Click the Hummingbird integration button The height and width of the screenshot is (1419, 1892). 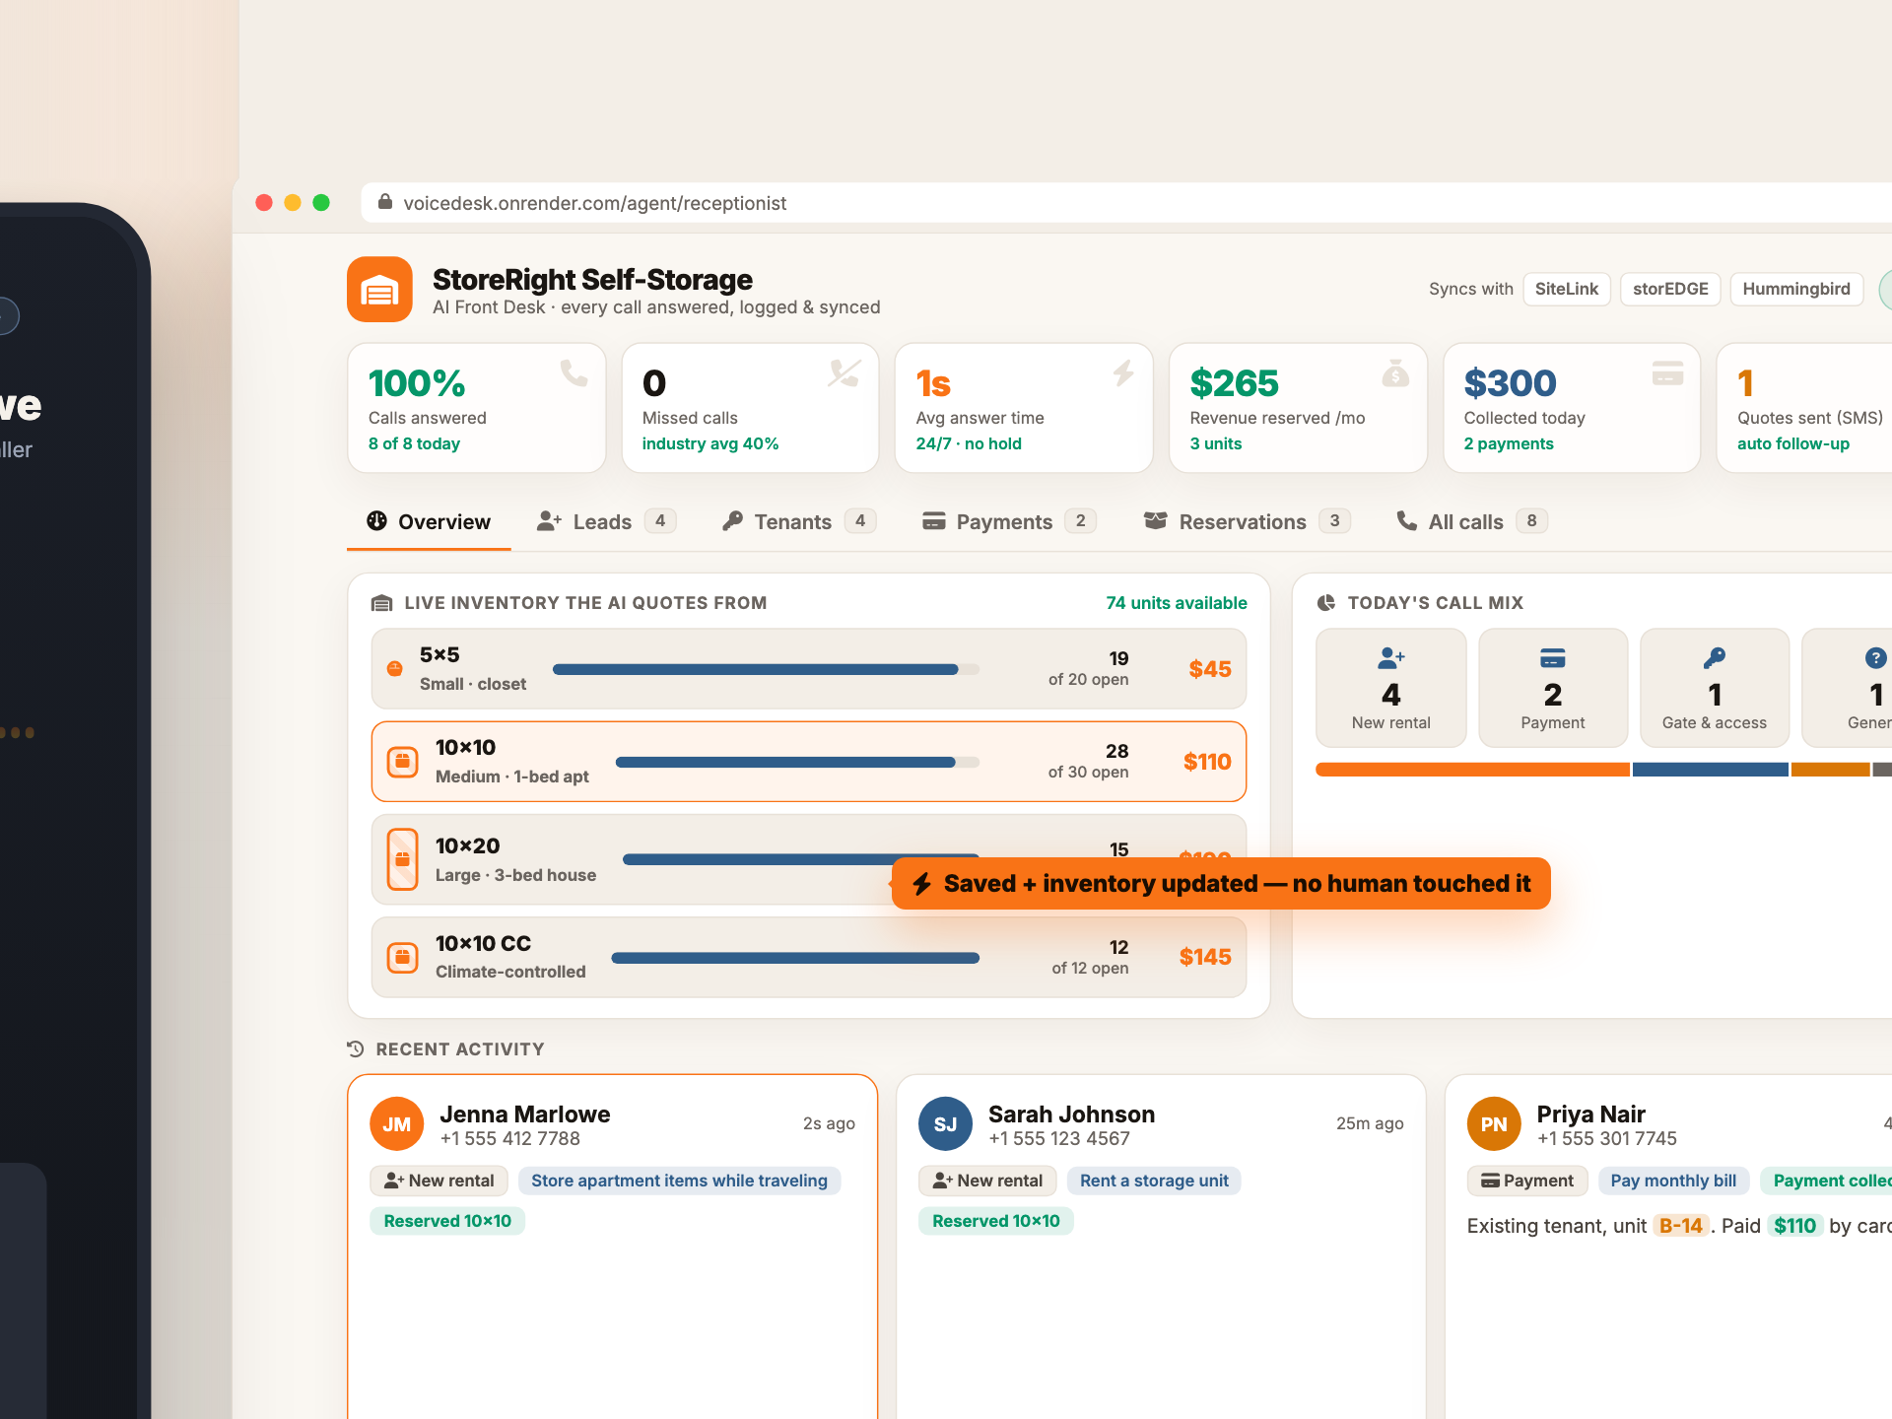(x=1796, y=289)
